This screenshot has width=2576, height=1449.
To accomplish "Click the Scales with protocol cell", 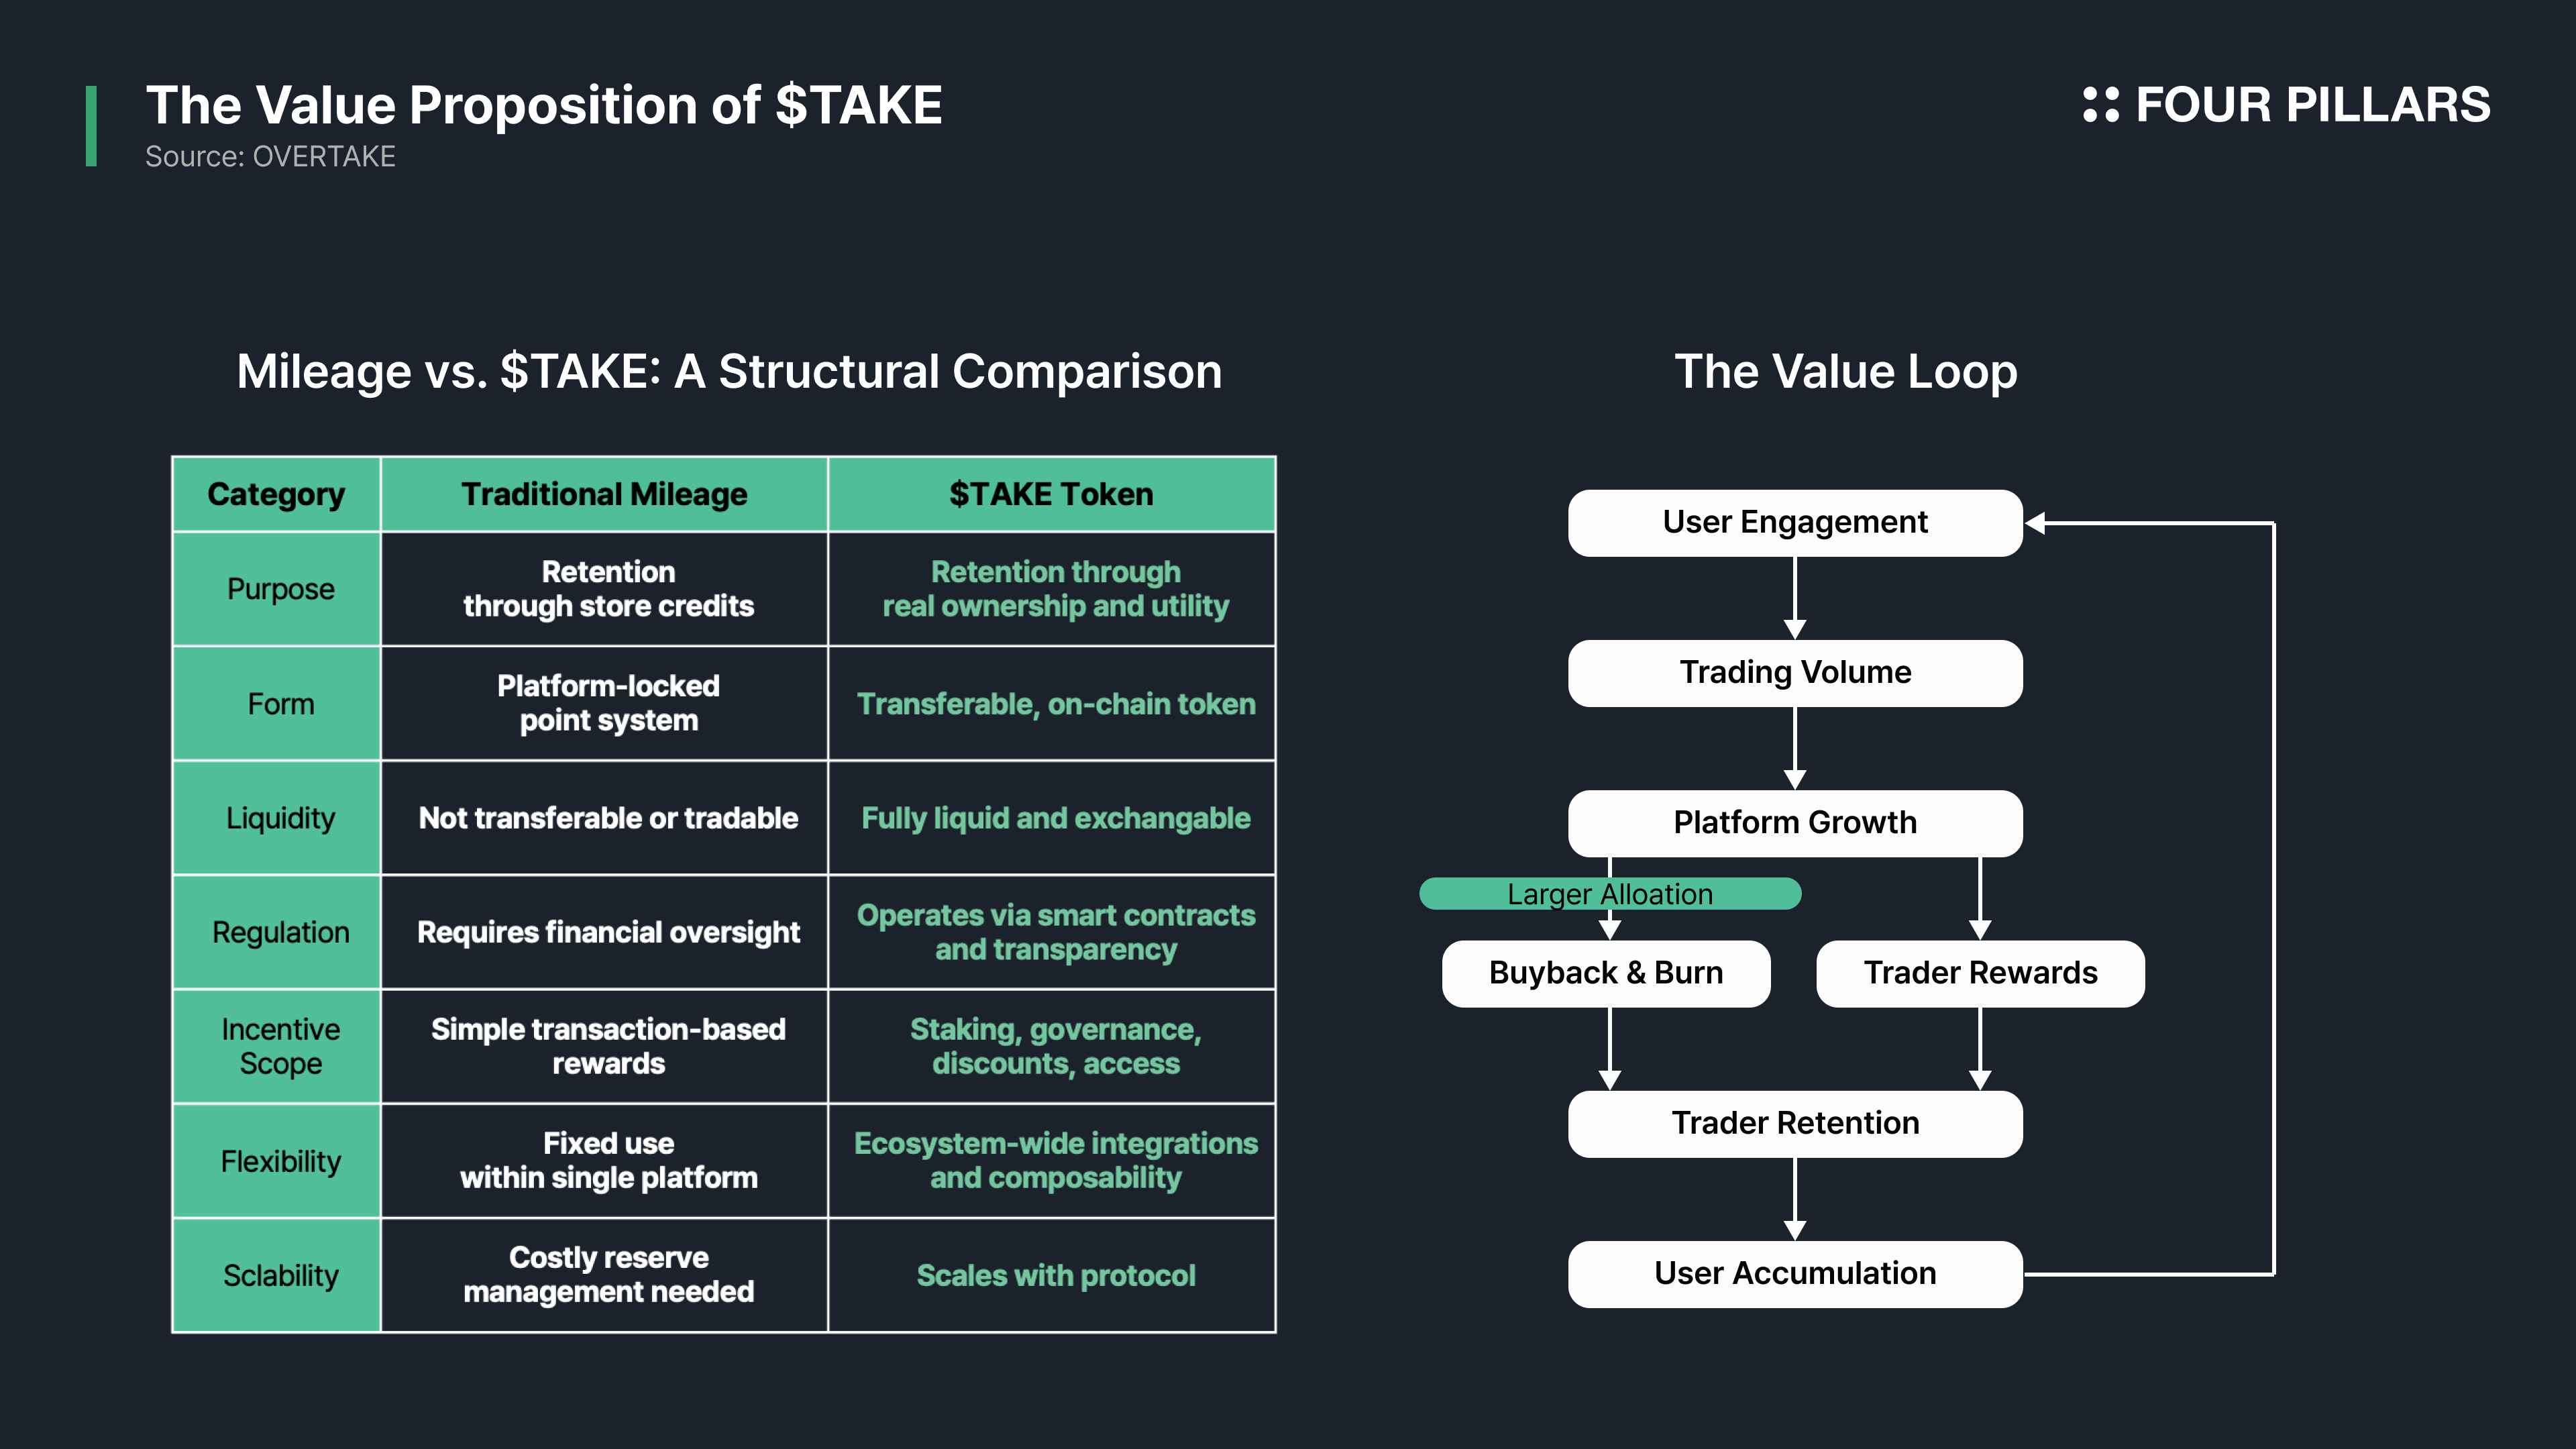I will (1055, 1276).
